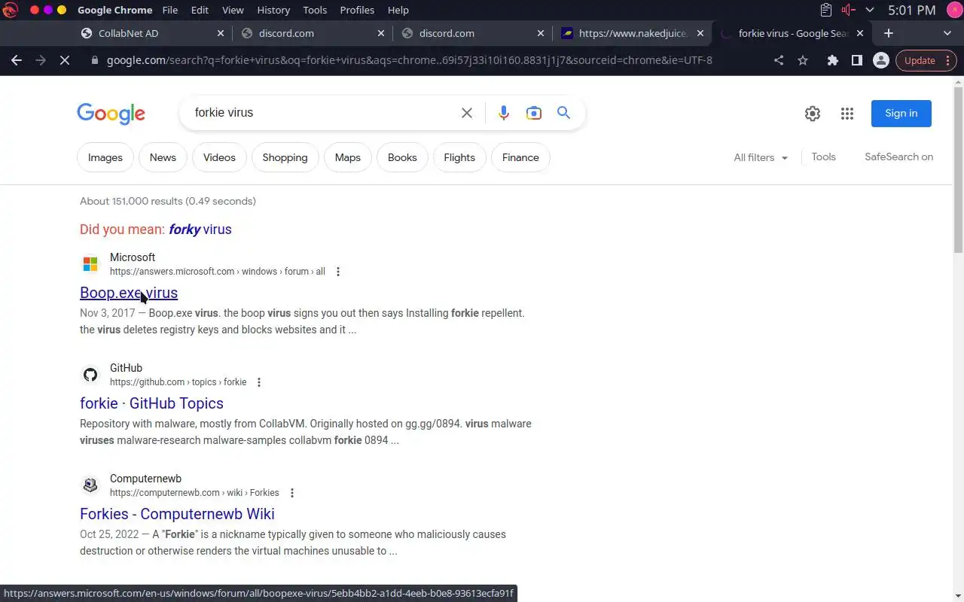This screenshot has height=602, width=964.
Task: Open the tab search dropdown arrow
Action: (x=947, y=33)
